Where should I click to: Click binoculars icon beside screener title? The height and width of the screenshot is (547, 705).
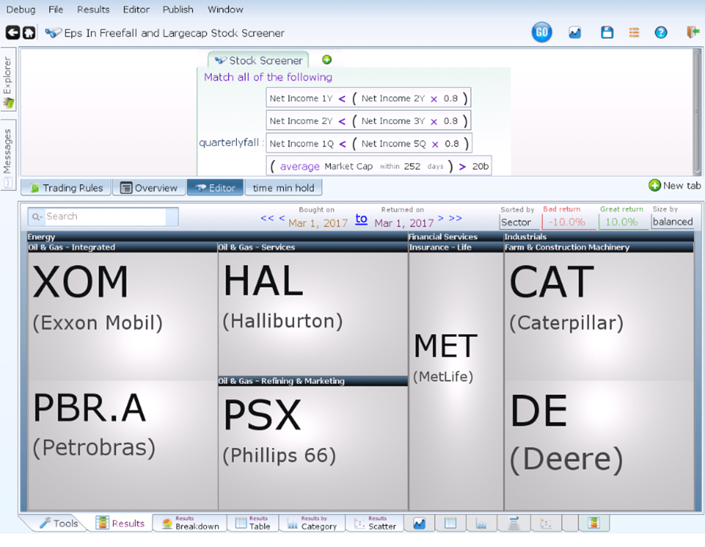[53, 33]
